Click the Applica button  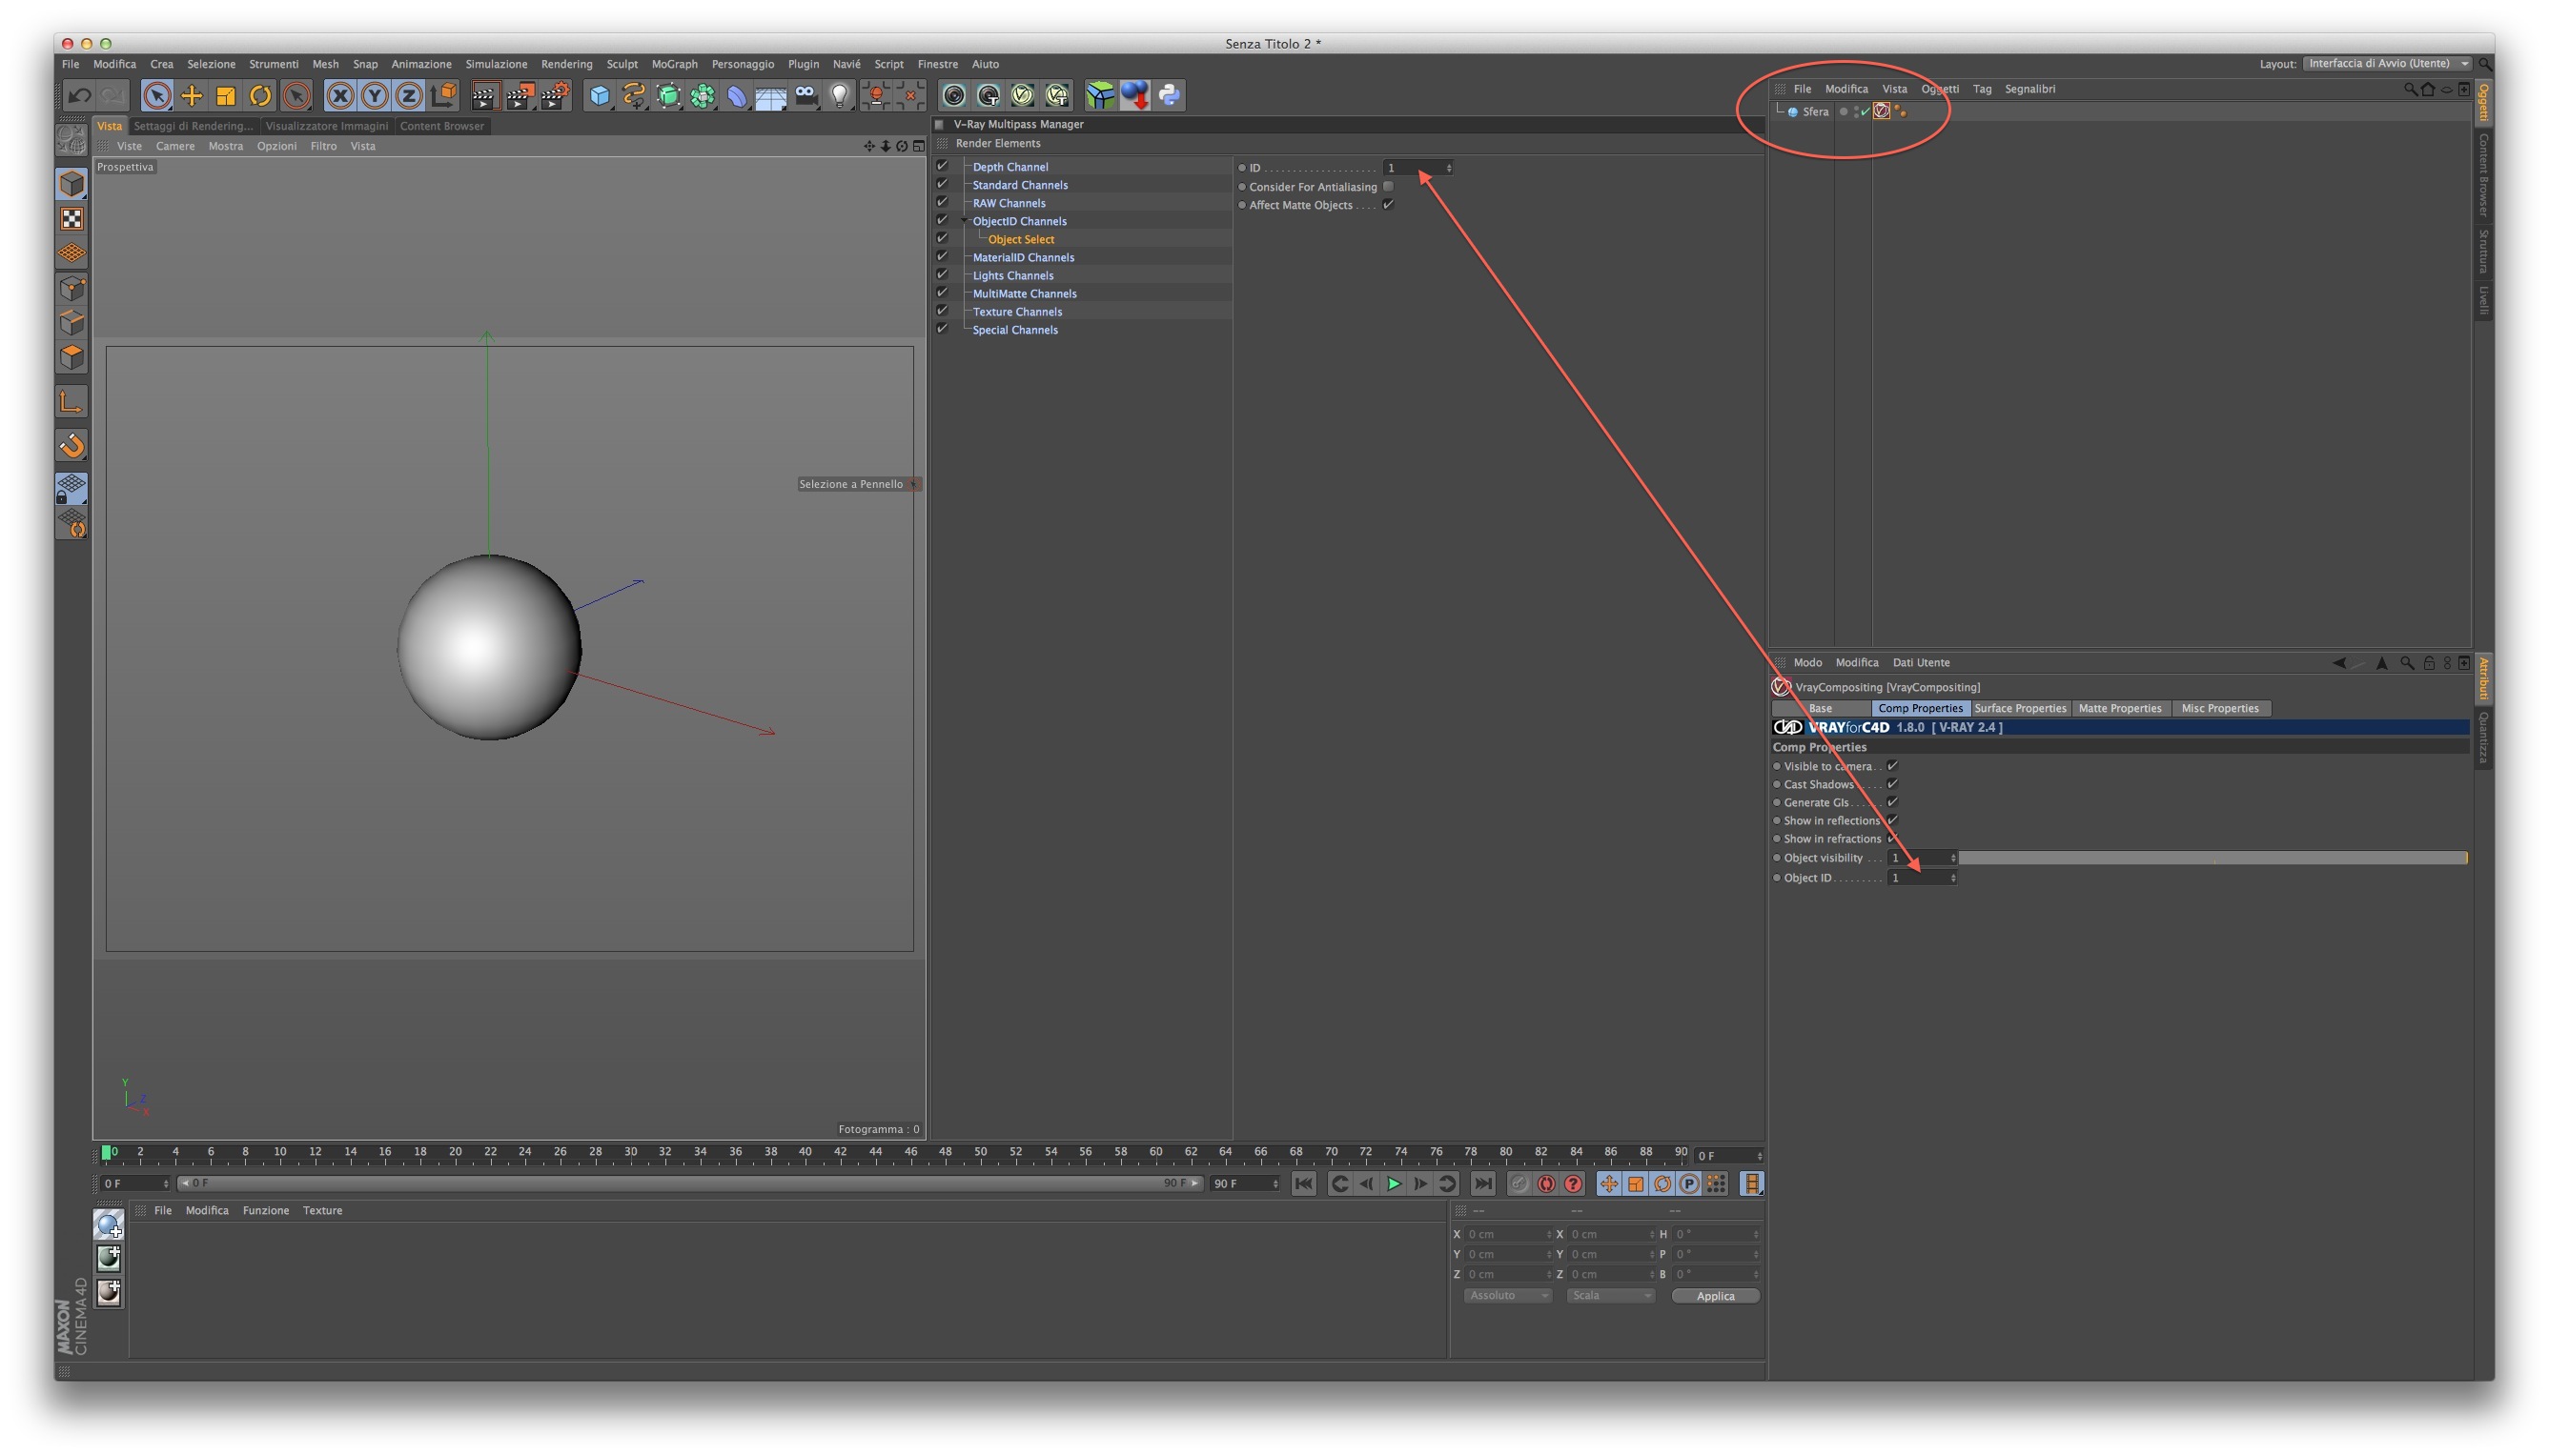[1715, 1296]
